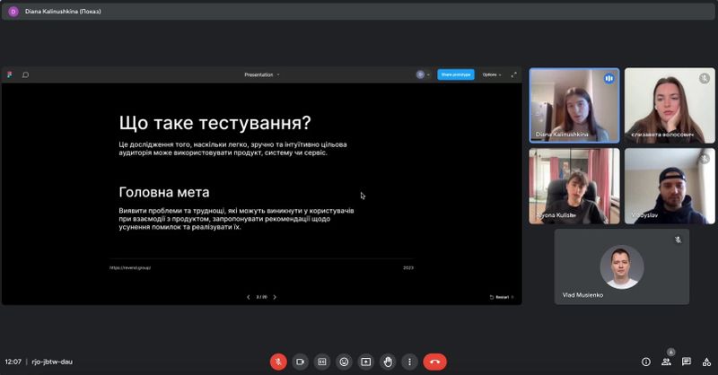Image resolution: width=718 pixels, height=375 pixels.
Task: Select Єлизавета Волосович's video tile
Action: [670, 106]
